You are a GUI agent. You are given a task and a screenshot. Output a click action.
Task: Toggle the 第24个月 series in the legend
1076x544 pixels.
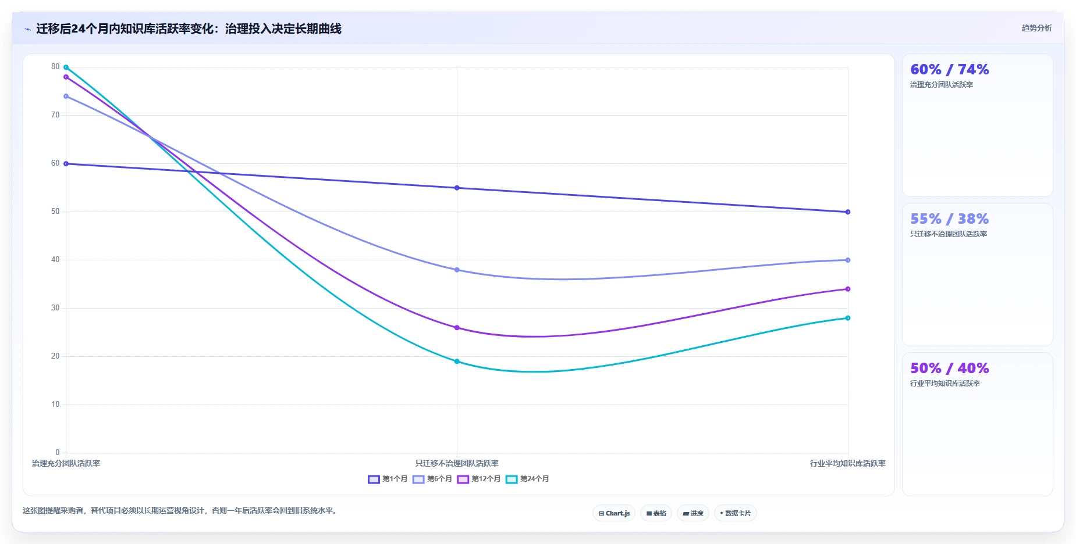(x=527, y=479)
